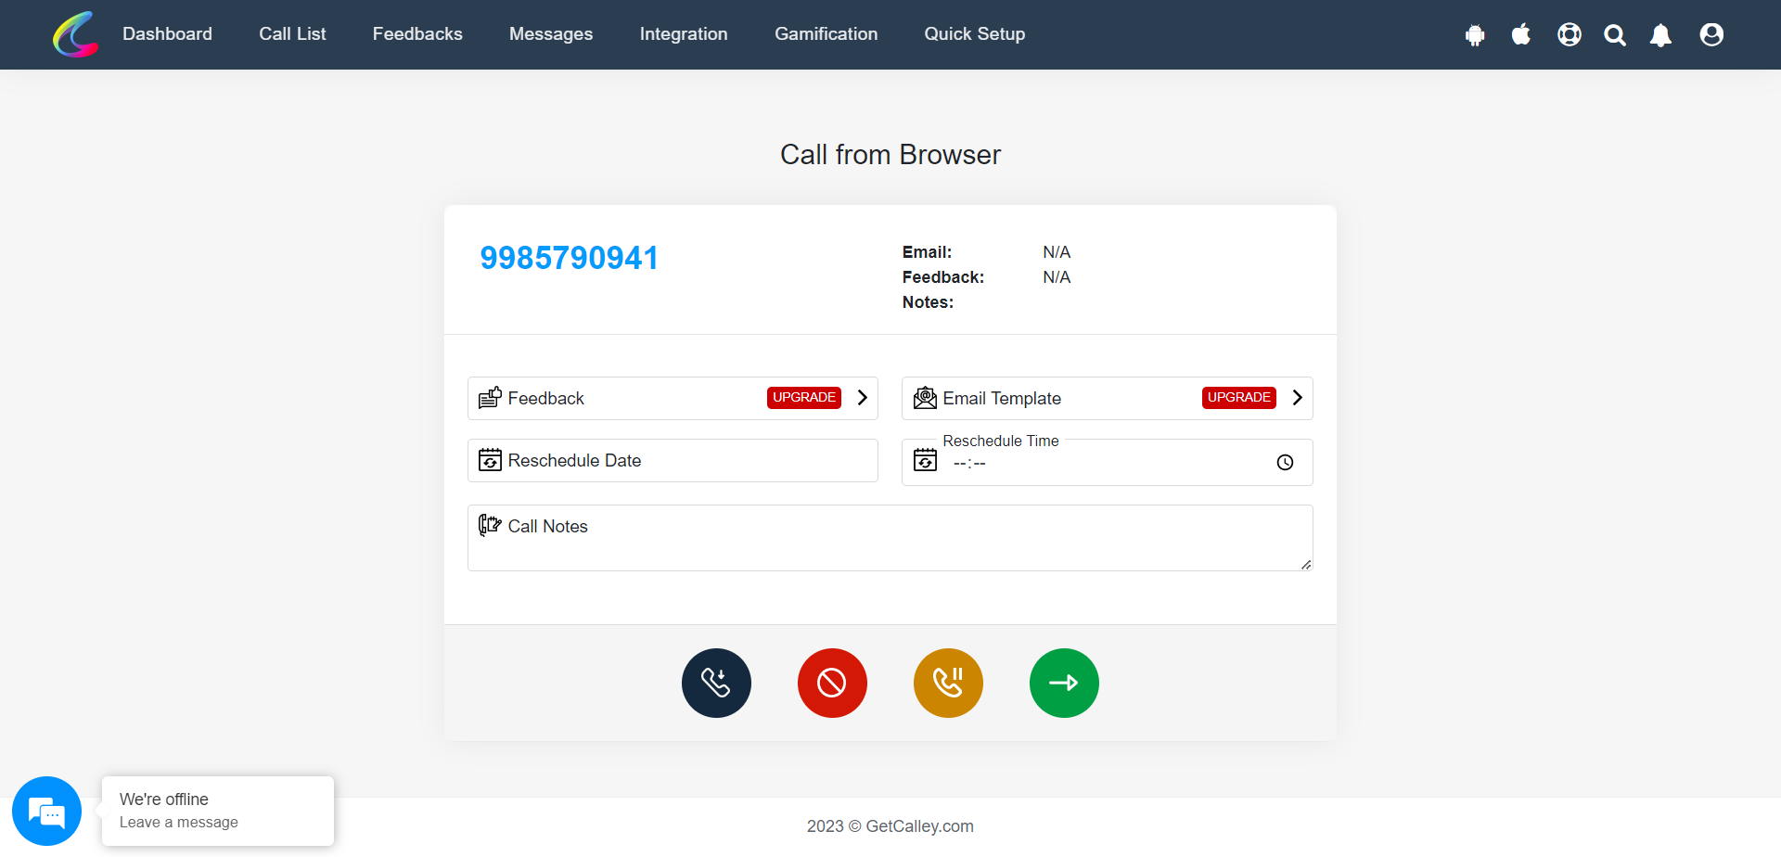
Task: Click the green next arrow button
Action: click(x=1064, y=683)
